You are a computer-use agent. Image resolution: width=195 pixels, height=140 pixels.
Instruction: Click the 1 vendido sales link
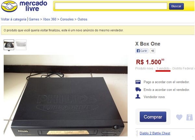tap(163, 69)
